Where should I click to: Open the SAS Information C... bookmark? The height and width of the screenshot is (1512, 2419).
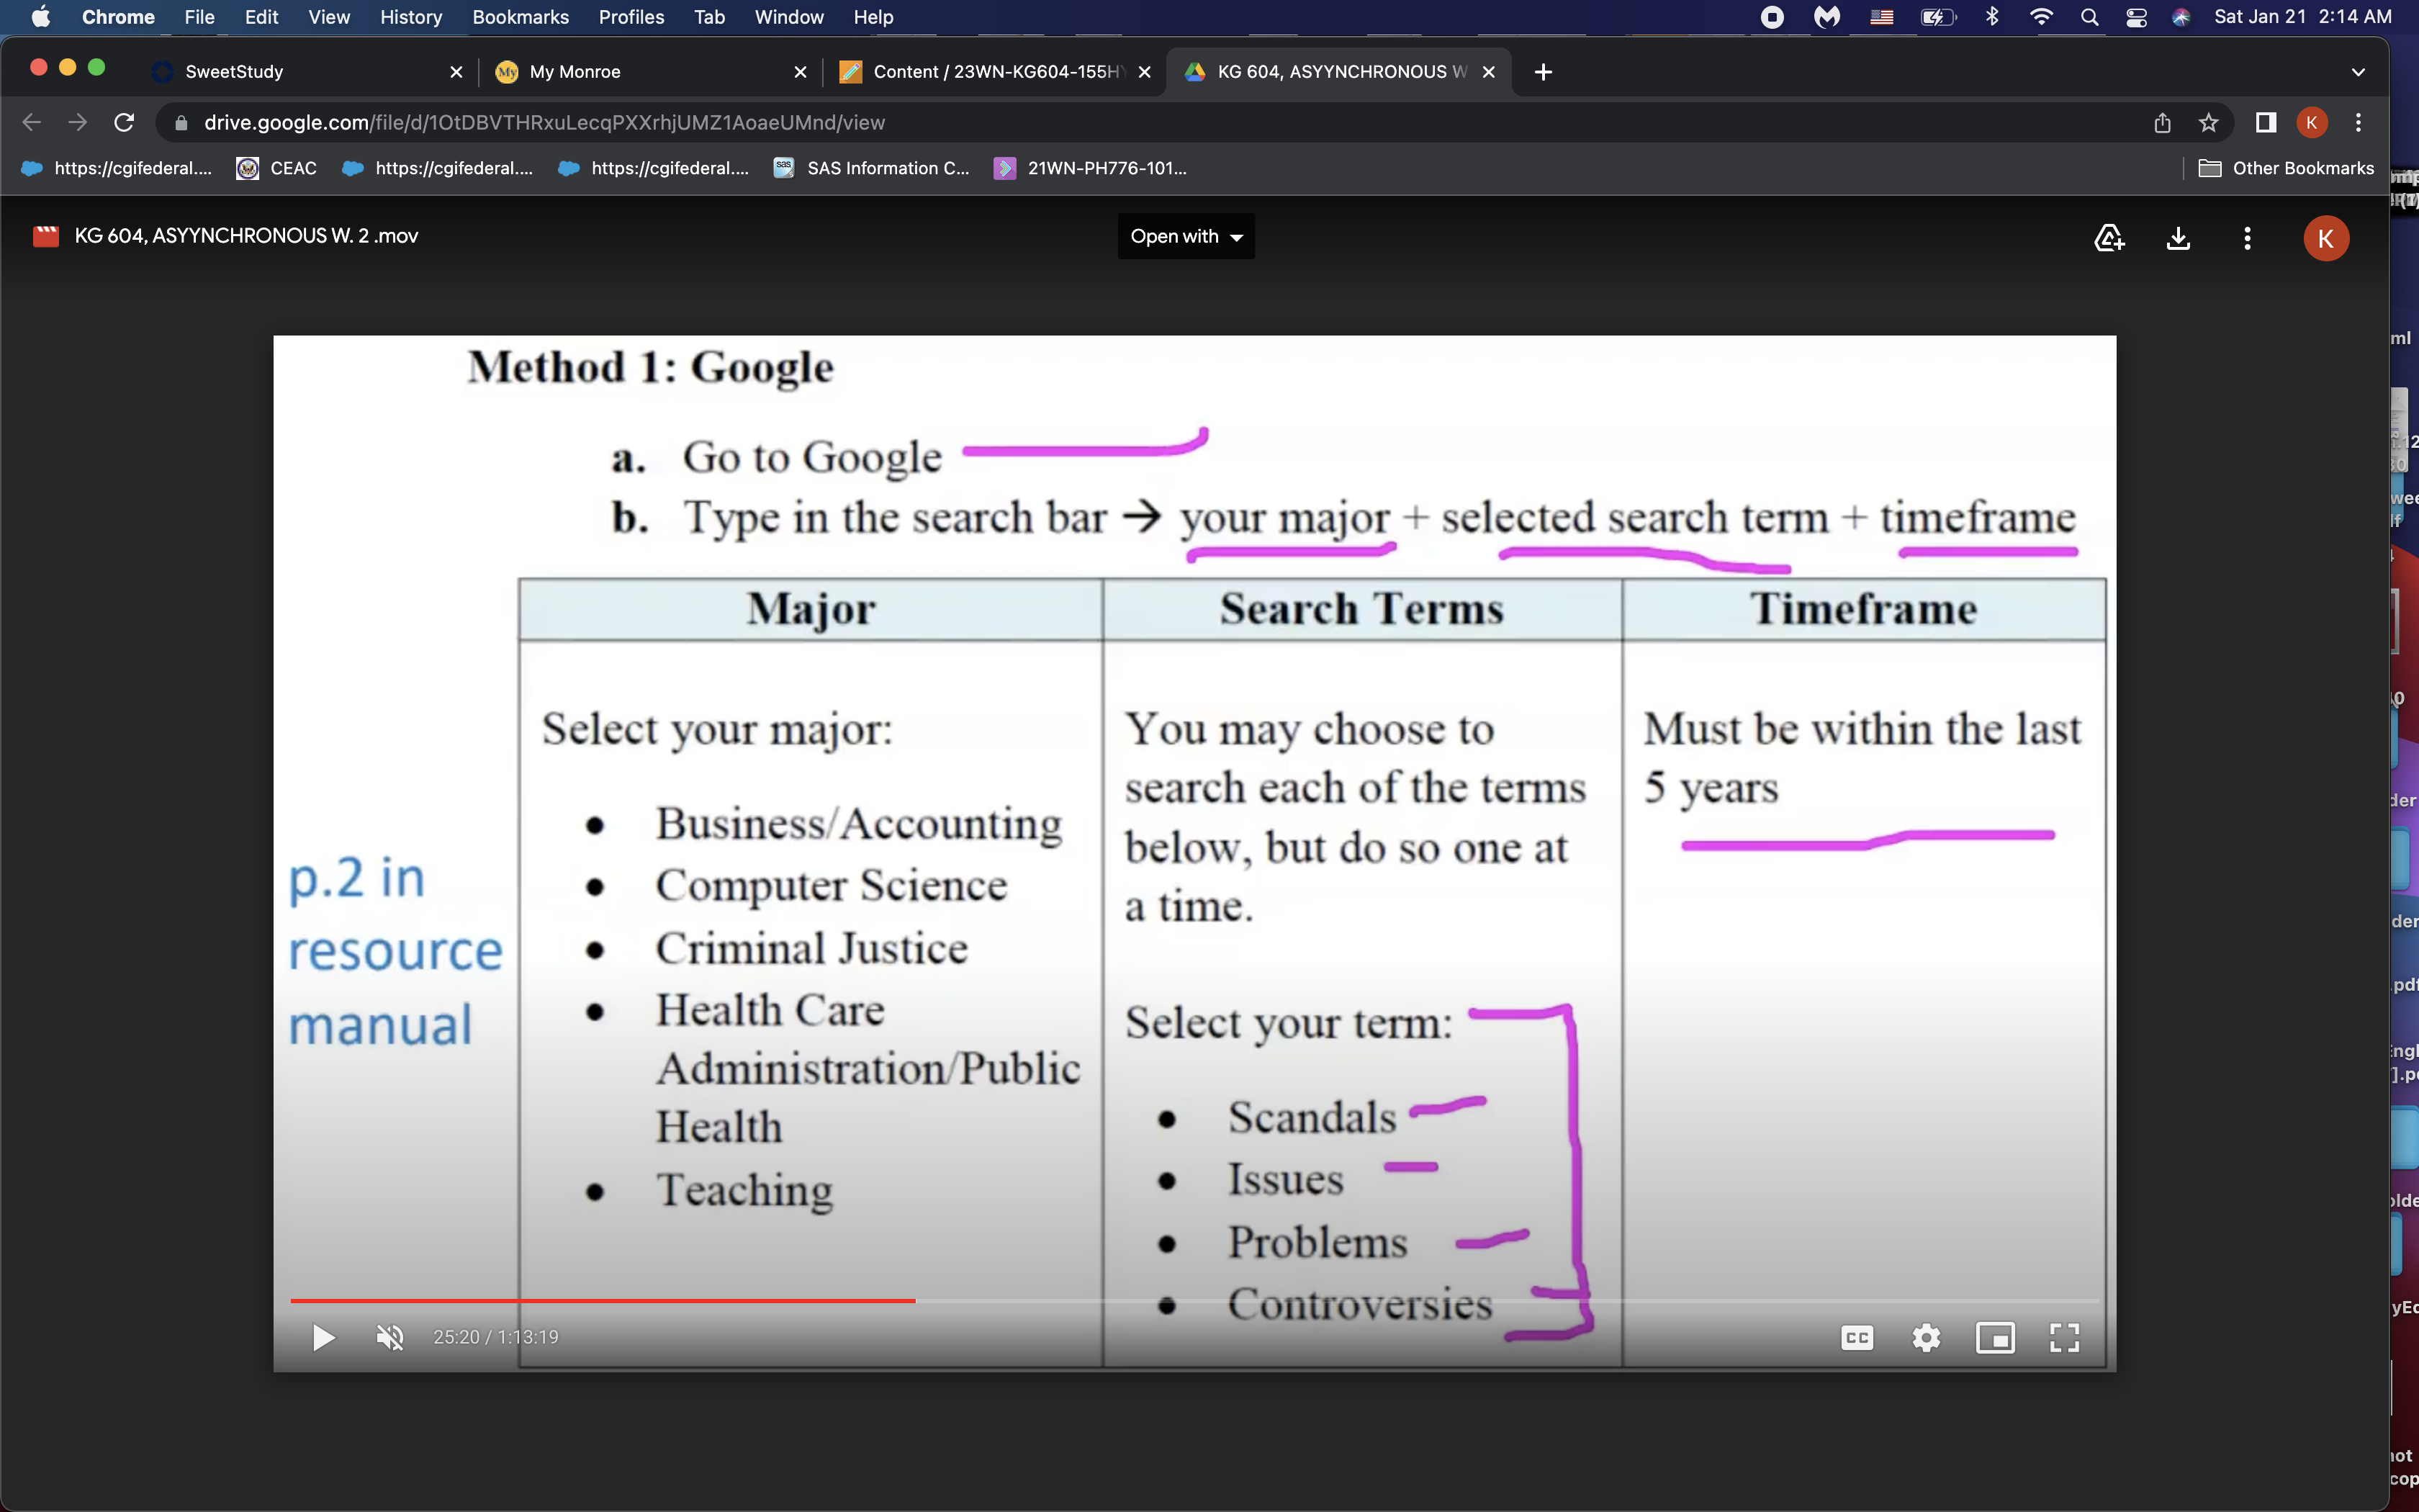872,168
